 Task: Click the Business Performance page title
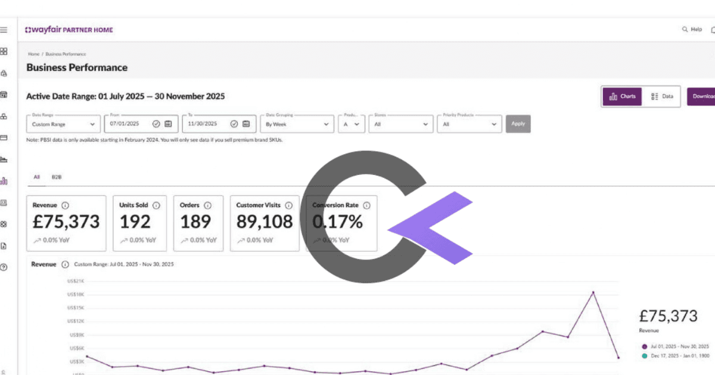click(x=77, y=67)
